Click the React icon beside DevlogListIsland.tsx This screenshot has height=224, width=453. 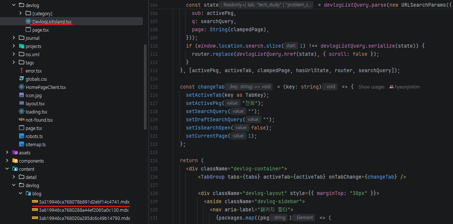tap(28, 22)
